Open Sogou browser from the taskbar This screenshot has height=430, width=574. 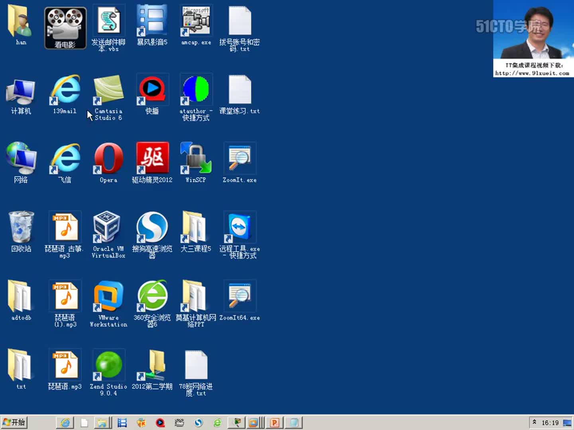(x=199, y=422)
